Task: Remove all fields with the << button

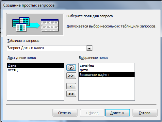Action: 71,94
